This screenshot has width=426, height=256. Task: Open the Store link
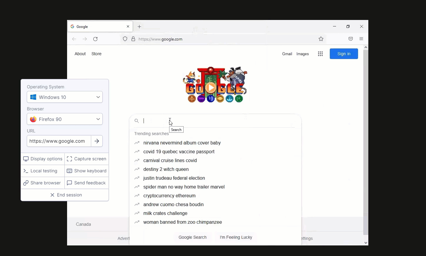click(96, 54)
